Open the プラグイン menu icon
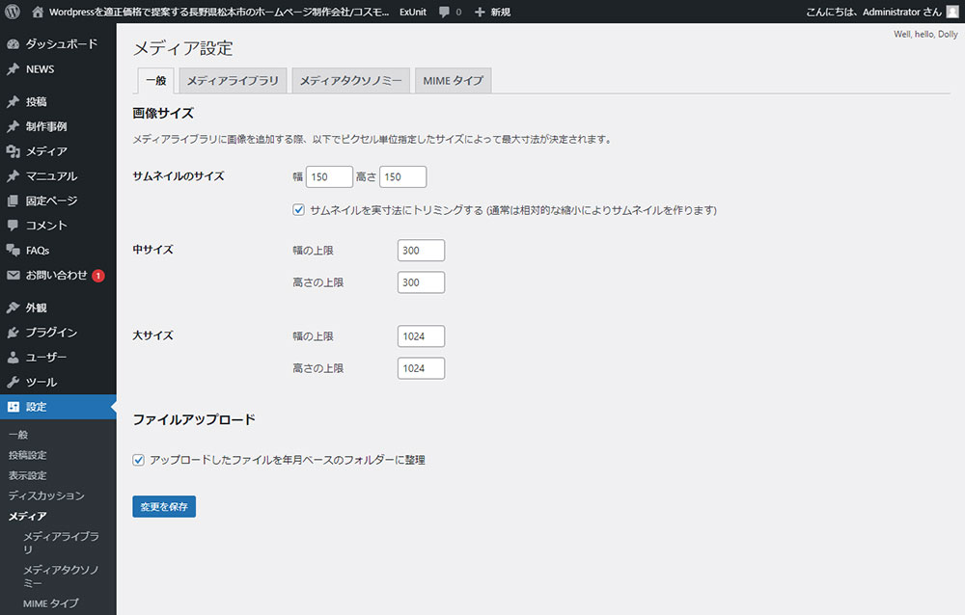 (x=13, y=333)
